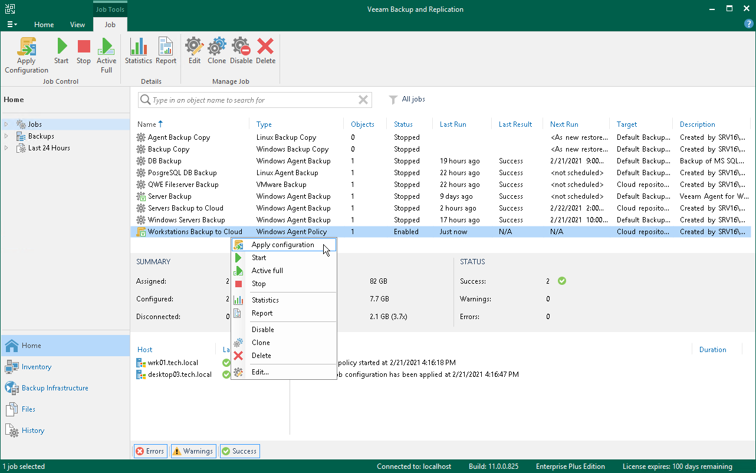Click the Agent Backup Copy job gear icon

click(141, 137)
